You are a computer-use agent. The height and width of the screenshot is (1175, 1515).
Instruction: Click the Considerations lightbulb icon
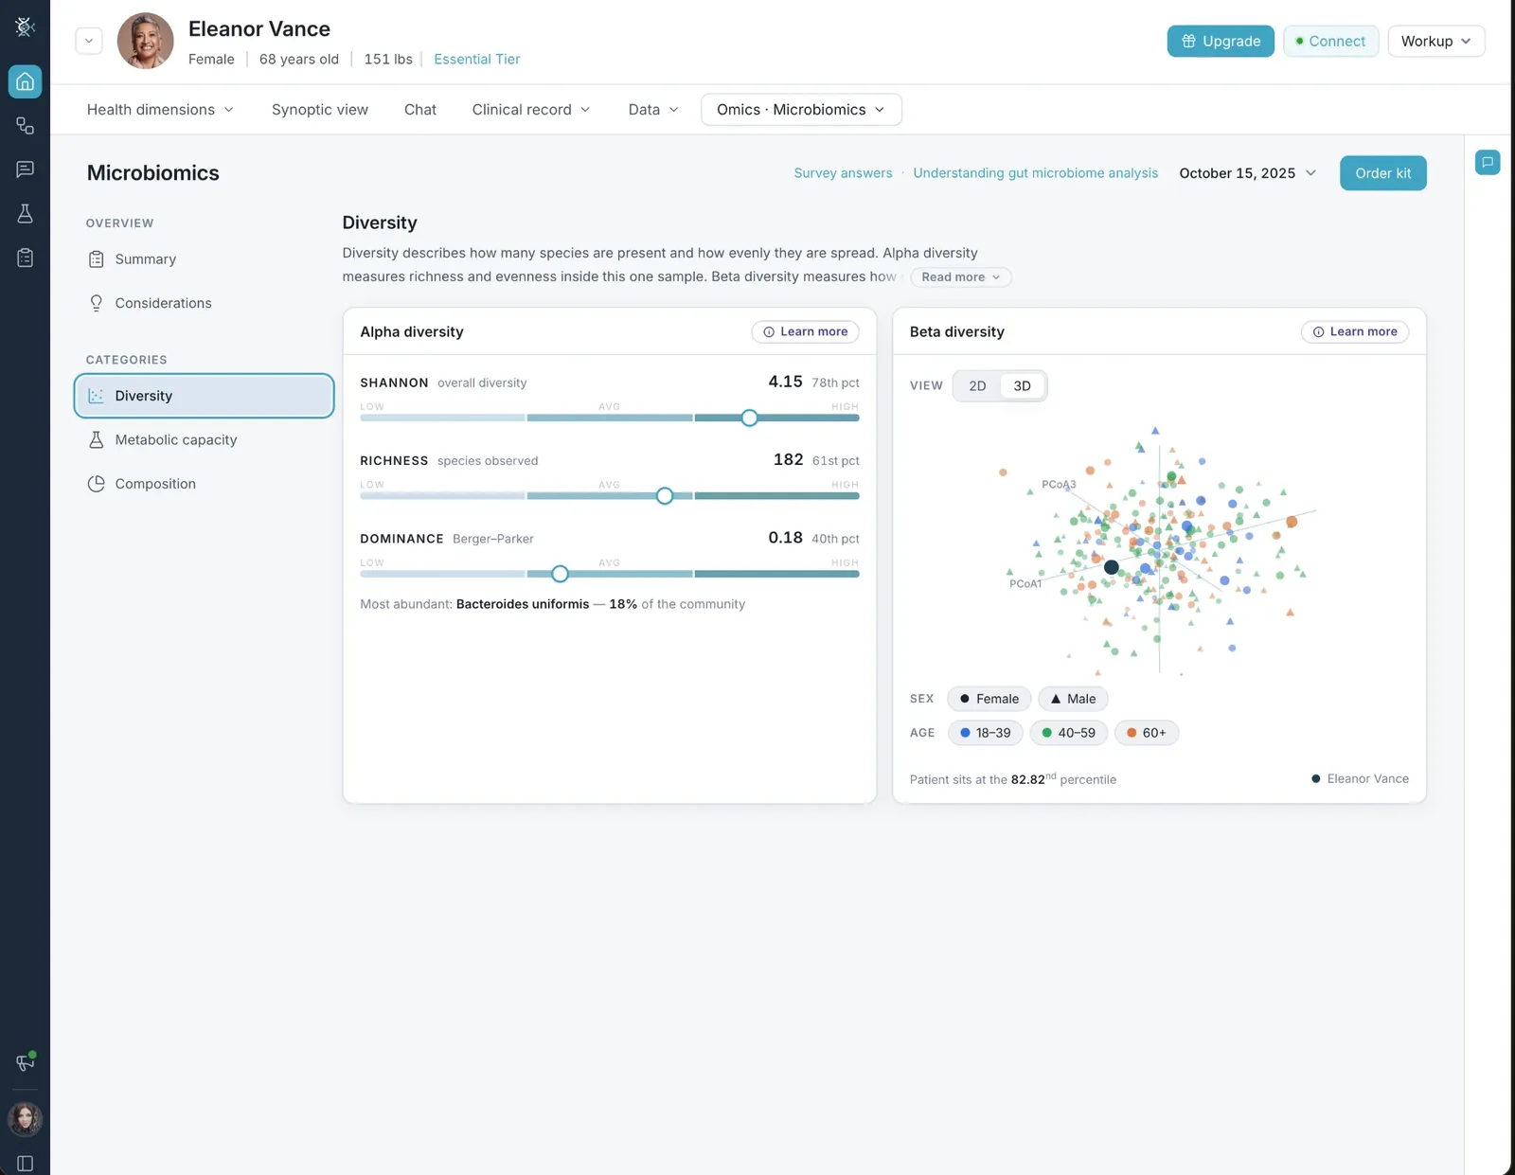(x=96, y=303)
